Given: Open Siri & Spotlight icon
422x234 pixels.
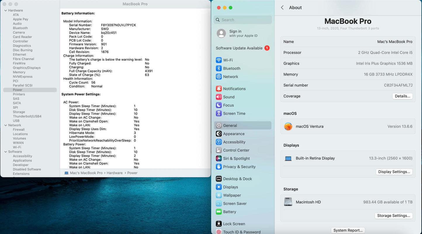Looking at the screenshot, I should point(219,159).
